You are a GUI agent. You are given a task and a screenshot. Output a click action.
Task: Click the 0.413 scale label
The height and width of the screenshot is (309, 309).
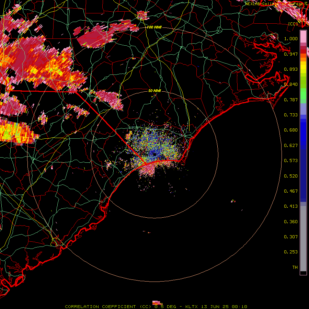(x=291, y=206)
